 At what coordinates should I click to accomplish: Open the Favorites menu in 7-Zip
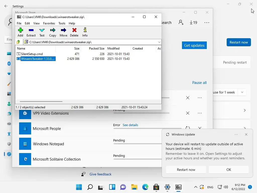[x=49, y=23]
